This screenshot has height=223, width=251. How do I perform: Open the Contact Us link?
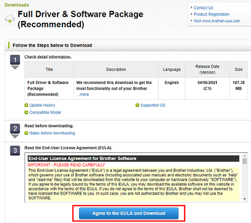[203, 8]
